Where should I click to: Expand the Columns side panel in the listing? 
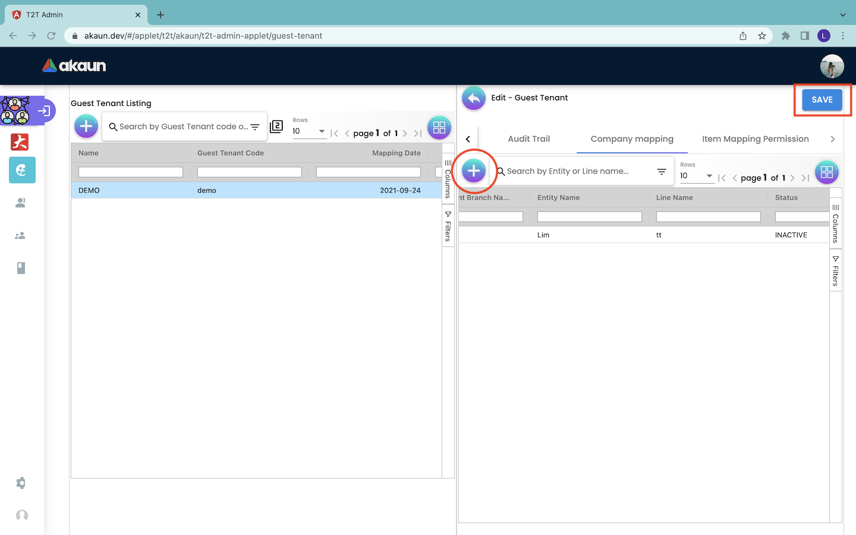(448, 178)
